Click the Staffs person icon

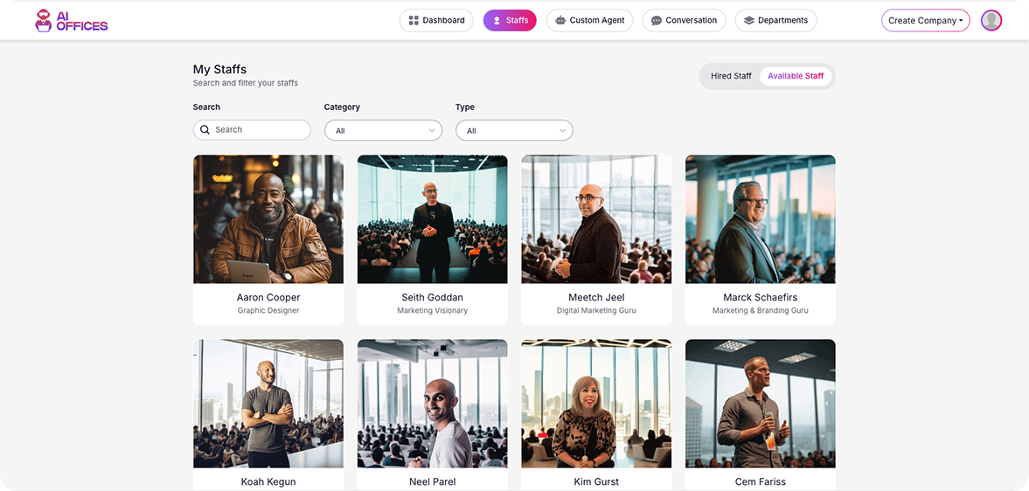tap(497, 21)
